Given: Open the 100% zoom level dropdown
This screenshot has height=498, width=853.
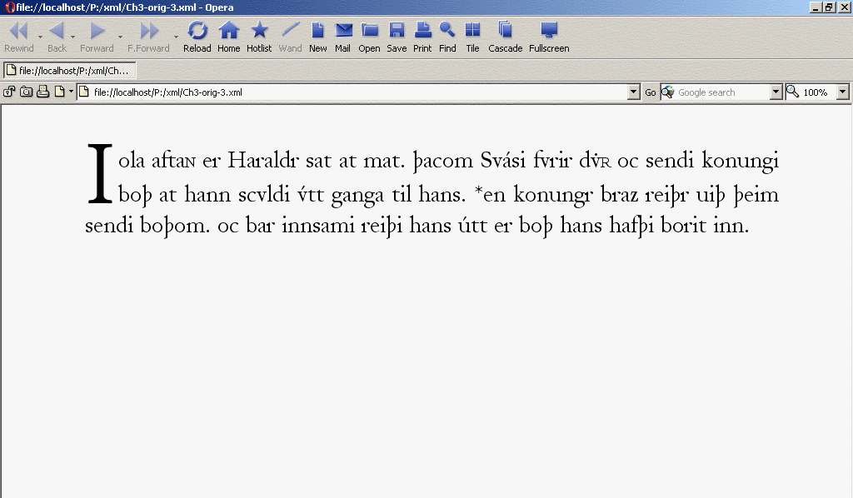Looking at the screenshot, I should [842, 92].
